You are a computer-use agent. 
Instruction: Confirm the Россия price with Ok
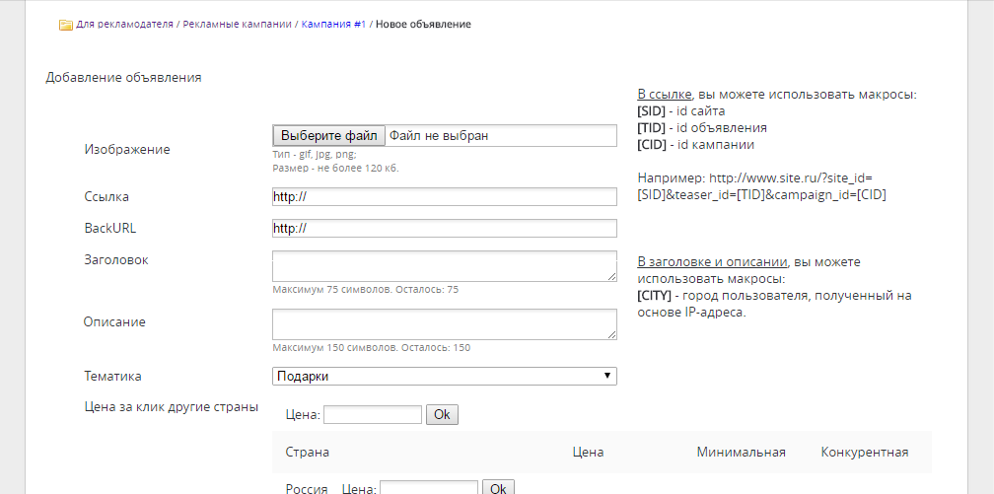click(498, 488)
